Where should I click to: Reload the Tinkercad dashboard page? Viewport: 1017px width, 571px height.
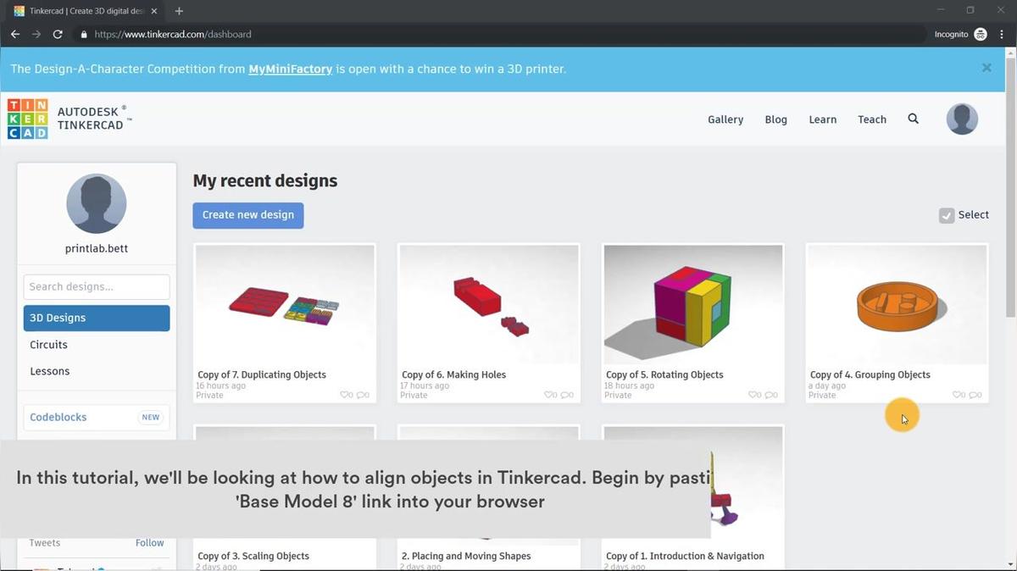pyautogui.click(x=58, y=35)
